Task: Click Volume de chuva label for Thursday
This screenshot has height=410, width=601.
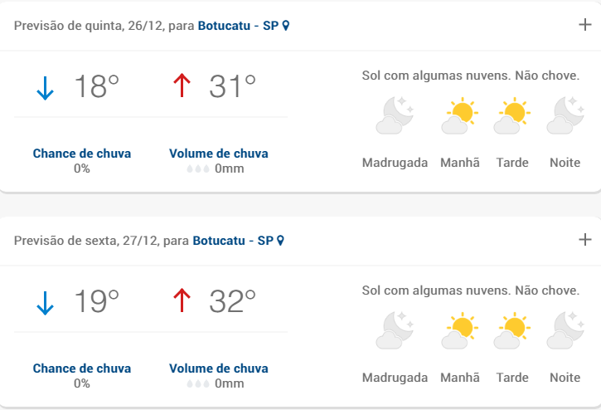Action: click(219, 154)
